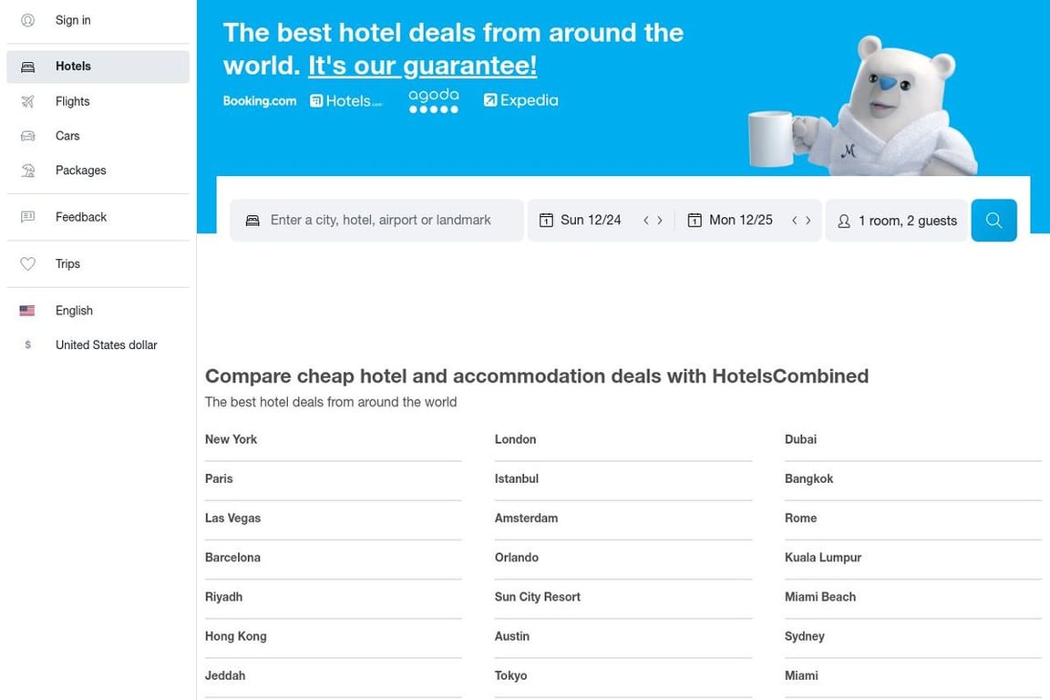Viewport: 1050px width, 700px height.
Task: Advance check-out date with next arrow
Action: coord(808,220)
